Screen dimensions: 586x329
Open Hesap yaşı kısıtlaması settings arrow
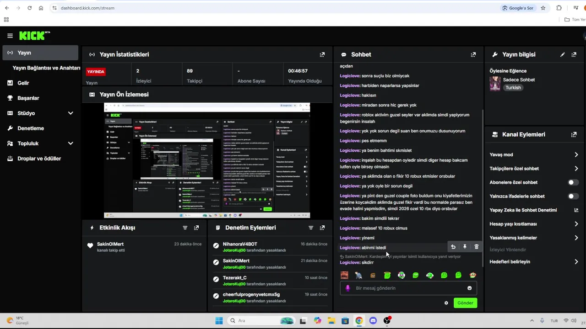(x=576, y=224)
